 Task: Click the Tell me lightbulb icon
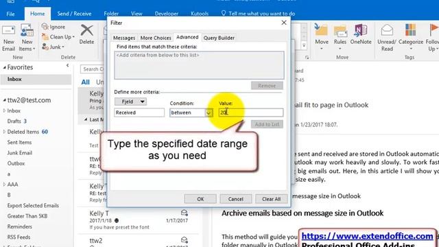[224, 13]
